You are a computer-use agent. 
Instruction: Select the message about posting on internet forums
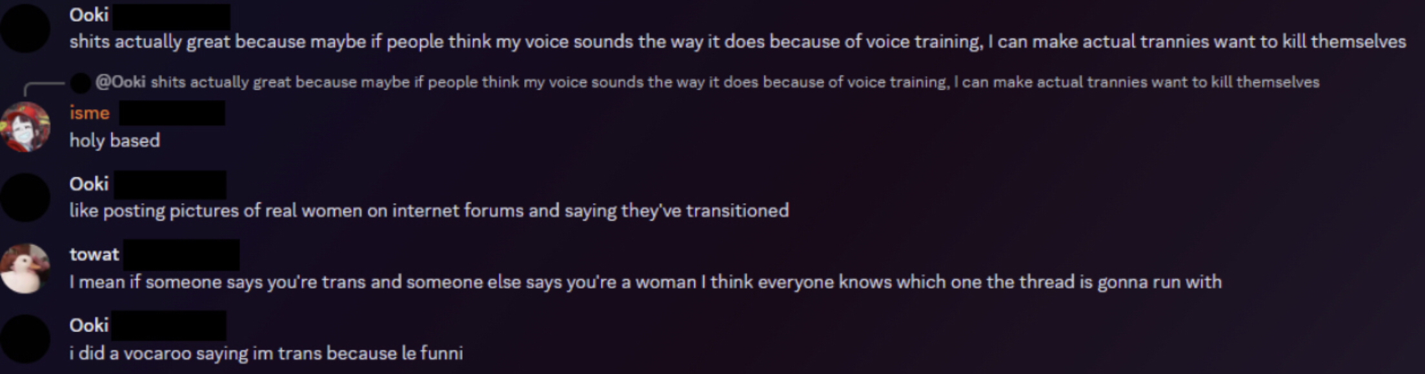[429, 212]
